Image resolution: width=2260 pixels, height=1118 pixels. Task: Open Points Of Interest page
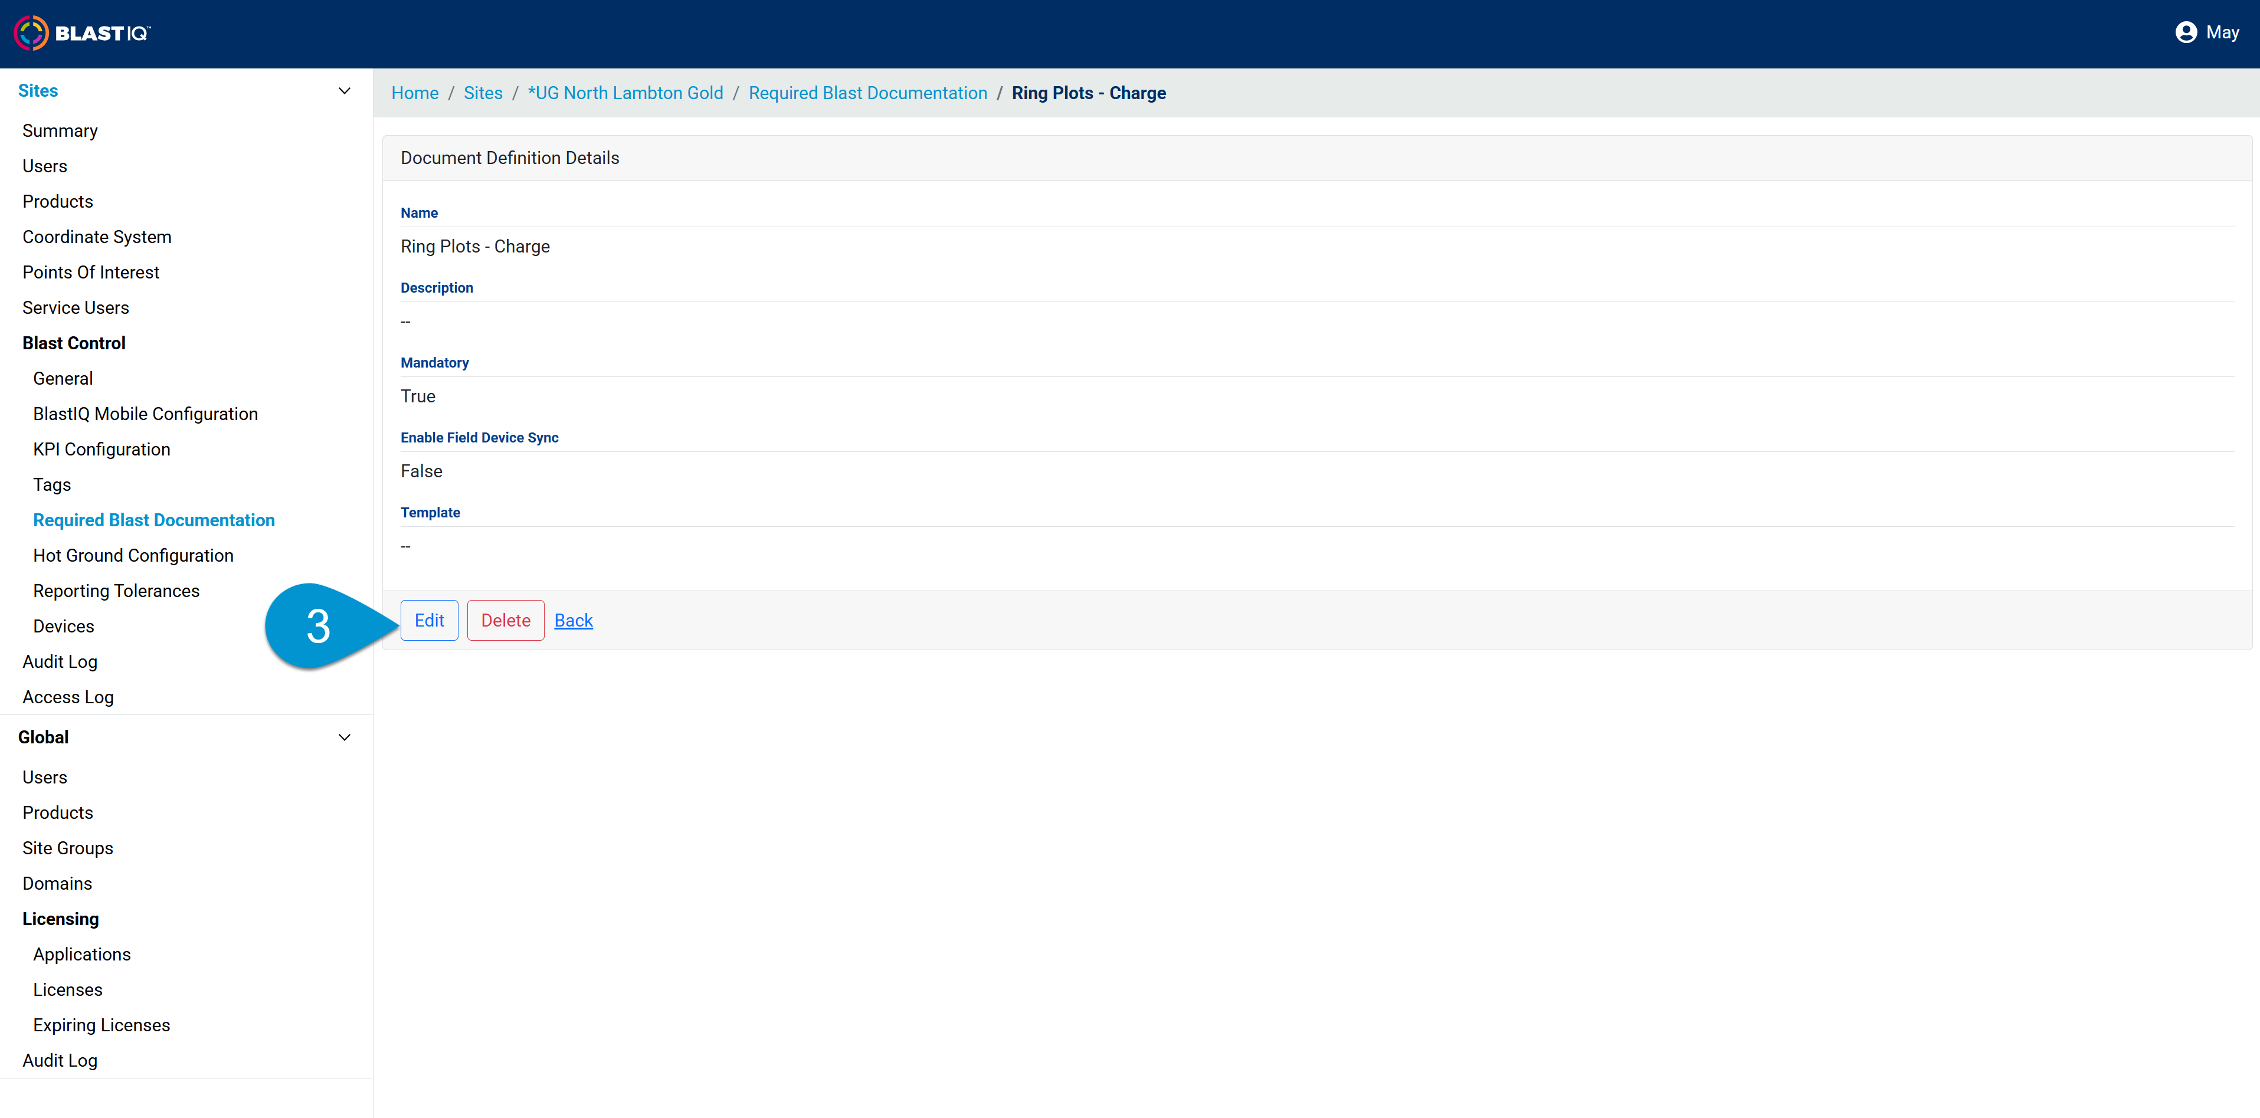(91, 272)
